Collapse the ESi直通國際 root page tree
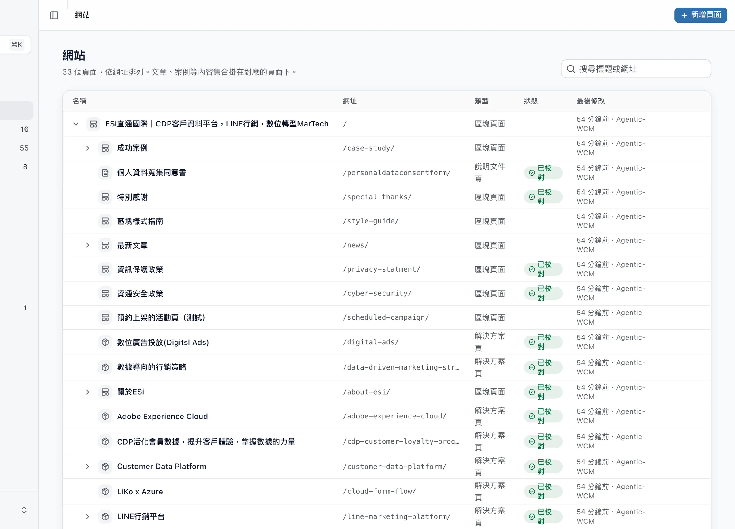Image resolution: width=735 pixels, height=529 pixels. tap(76, 124)
